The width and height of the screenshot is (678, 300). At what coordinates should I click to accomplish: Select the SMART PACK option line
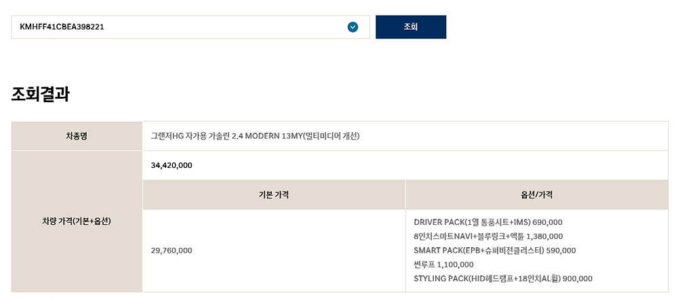tap(495, 251)
